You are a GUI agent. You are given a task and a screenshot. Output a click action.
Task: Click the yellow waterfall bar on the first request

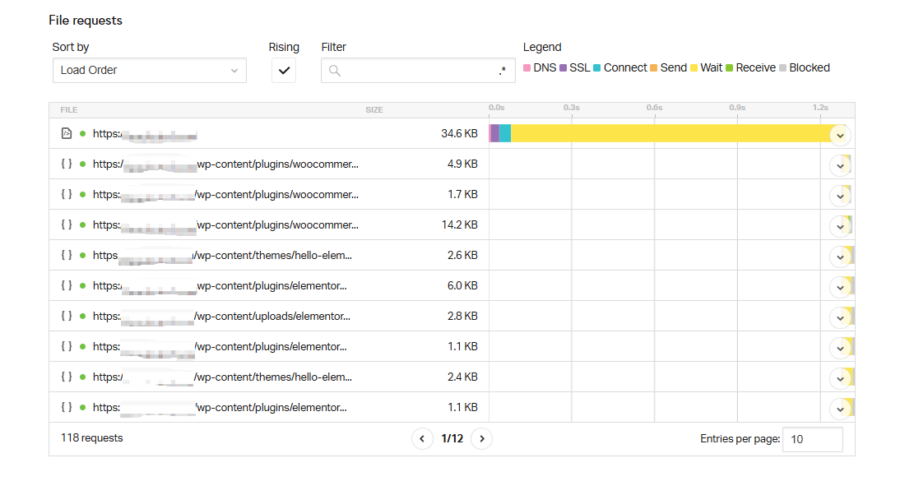point(658,133)
